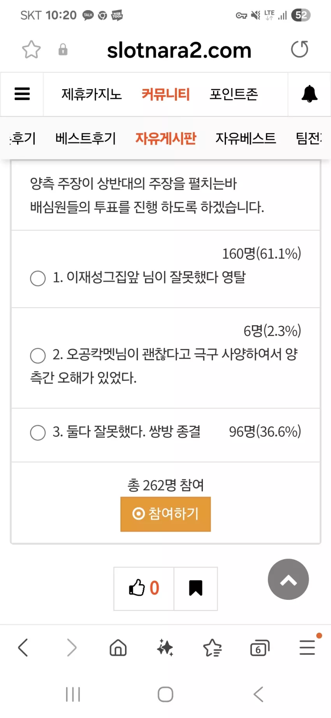Select poll option 2 오공칵멧님 radio button

coord(38,355)
